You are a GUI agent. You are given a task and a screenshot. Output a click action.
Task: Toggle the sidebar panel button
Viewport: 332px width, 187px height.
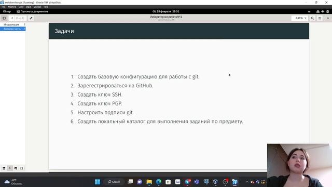coord(4,18)
